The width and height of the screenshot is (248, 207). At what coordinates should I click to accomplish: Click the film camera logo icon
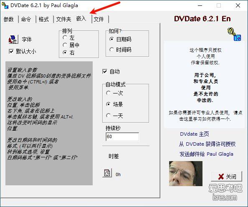click(234, 34)
